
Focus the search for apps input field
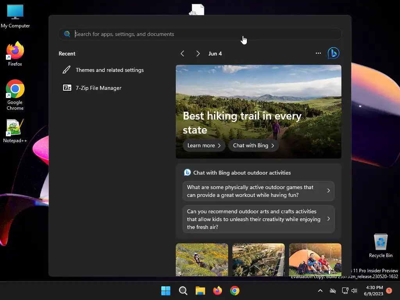[200, 34]
